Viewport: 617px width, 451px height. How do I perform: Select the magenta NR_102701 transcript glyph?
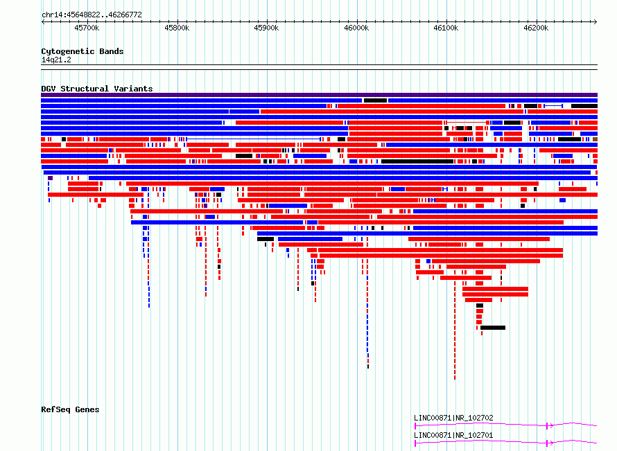point(506,443)
